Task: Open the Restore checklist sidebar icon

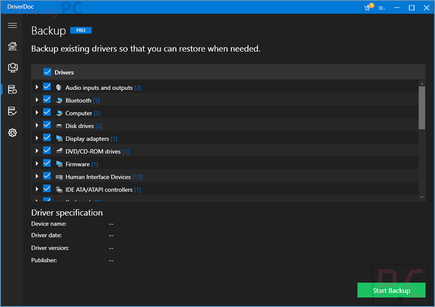Action: pos(13,111)
